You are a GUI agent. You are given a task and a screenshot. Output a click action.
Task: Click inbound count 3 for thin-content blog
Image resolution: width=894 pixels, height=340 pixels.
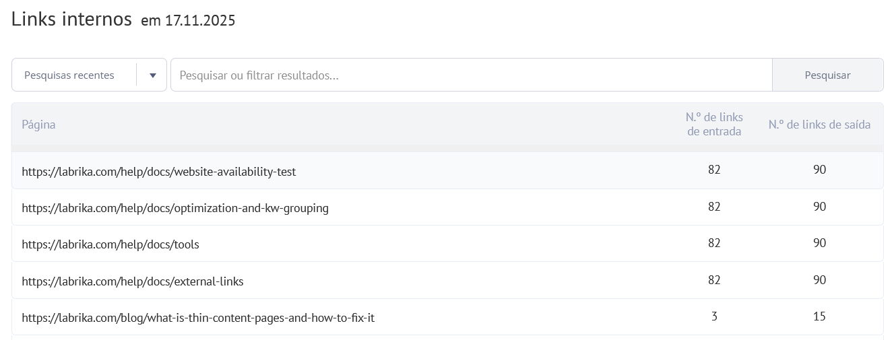pyautogui.click(x=714, y=316)
